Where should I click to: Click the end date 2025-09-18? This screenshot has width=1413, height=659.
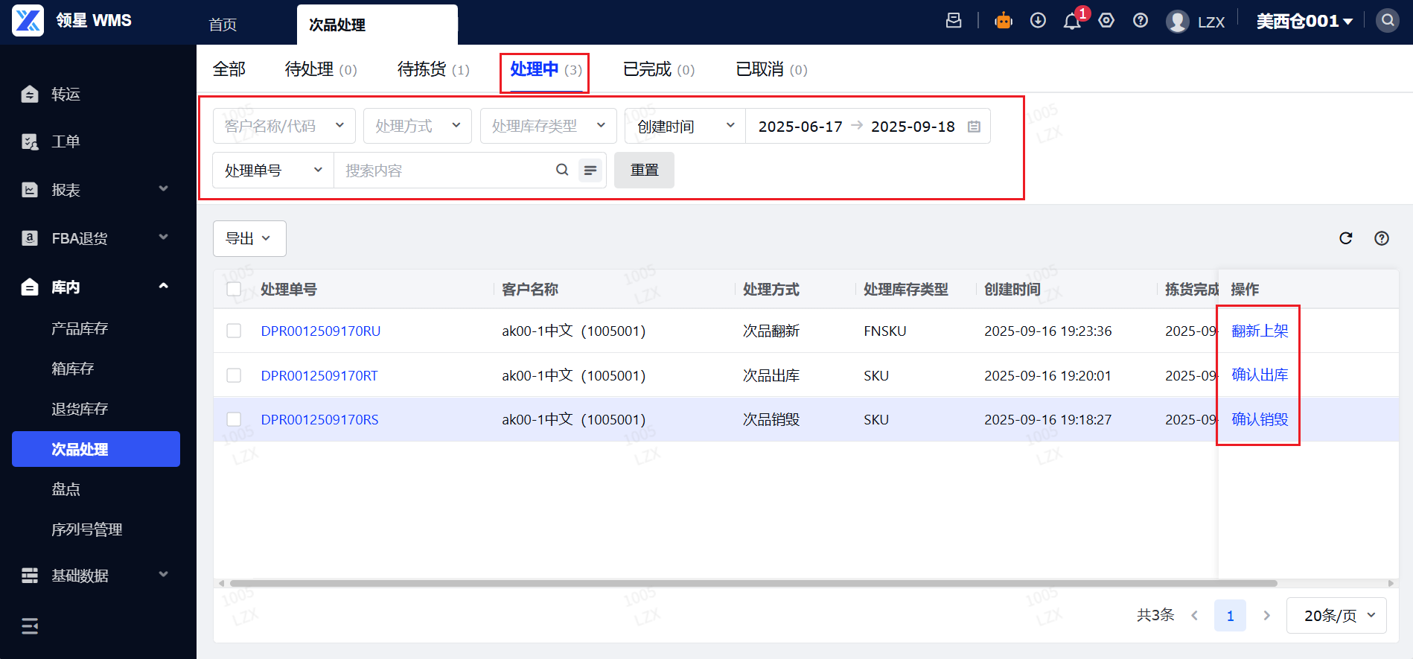913,127
